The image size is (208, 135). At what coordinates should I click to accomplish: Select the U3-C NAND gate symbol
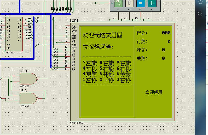(28, 98)
